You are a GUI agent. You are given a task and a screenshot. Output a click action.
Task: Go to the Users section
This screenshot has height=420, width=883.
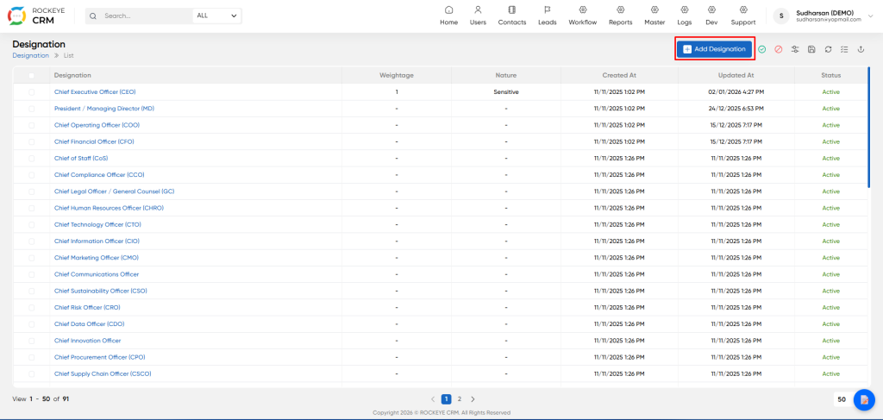point(478,16)
